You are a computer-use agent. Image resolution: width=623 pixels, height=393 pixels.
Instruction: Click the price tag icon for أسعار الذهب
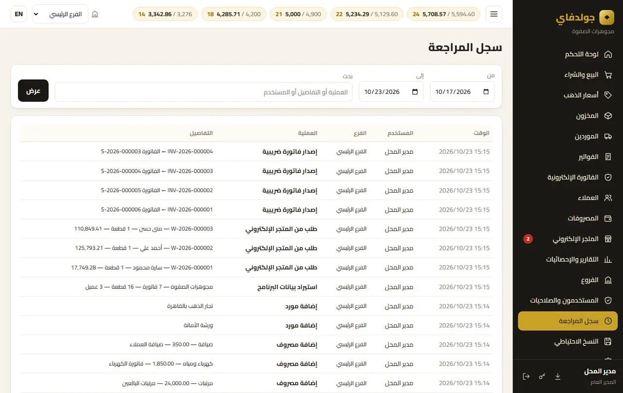[x=608, y=95]
